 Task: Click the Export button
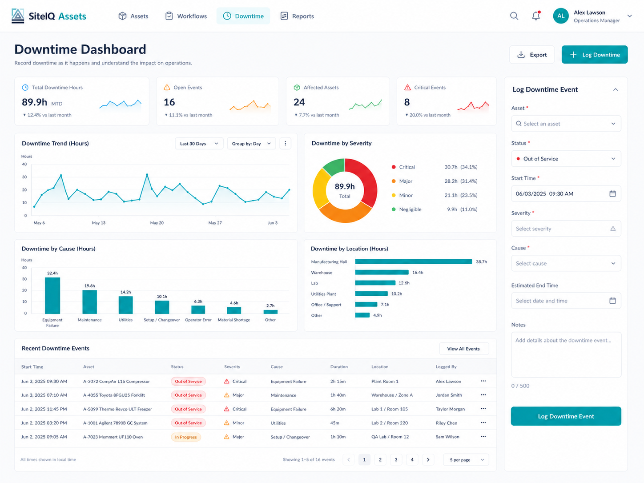[x=532, y=55]
